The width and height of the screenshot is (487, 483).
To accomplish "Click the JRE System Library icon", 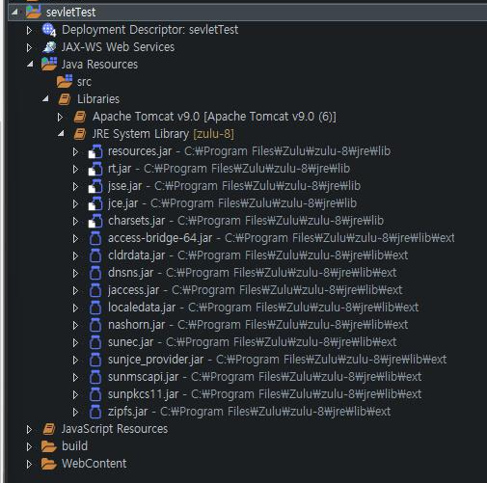I will [x=80, y=134].
